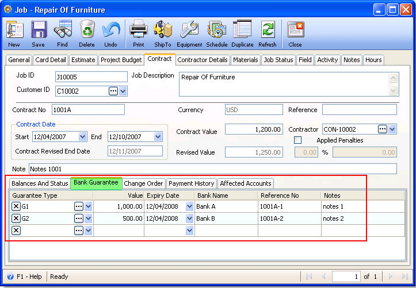Open blank row guarantee type lookup ellipsis
The image size is (416, 288).
79,231
